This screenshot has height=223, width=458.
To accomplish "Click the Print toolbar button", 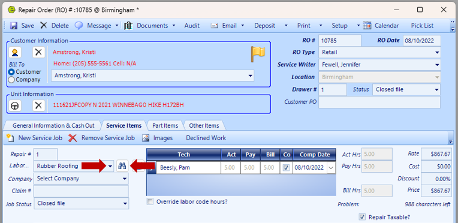I will coord(304,26).
